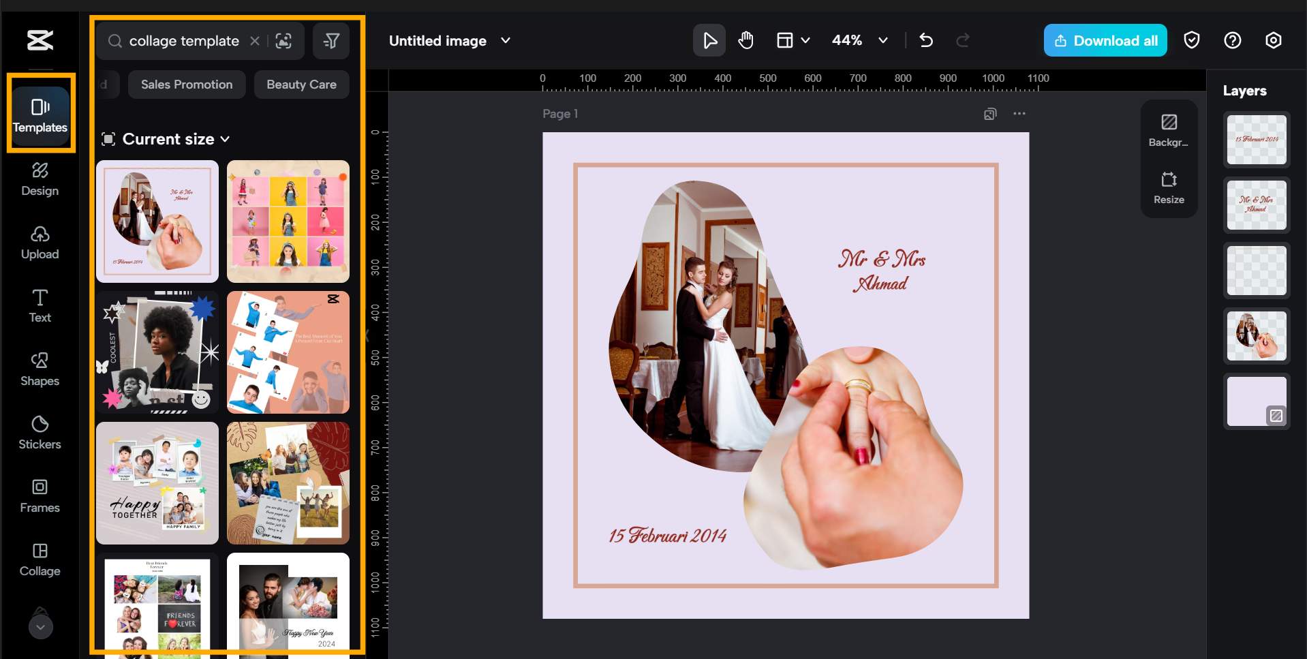Image resolution: width=1307 pixels, height=659 pixels.
Task: Switch to the Collage panel
Action: 39,560
